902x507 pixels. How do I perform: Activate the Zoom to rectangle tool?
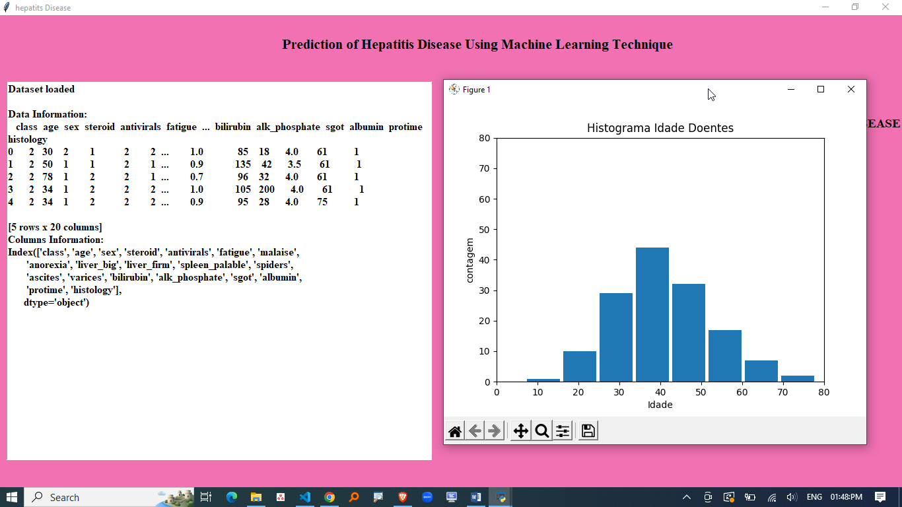click(x=542, y=431)
